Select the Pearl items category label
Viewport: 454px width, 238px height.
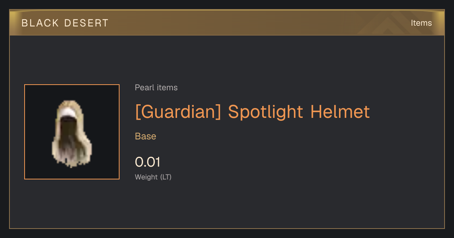[x=156, y=88]
